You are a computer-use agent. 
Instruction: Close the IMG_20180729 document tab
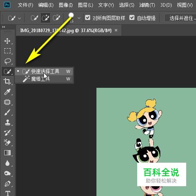pyautogui.click(x=116, y=30)
